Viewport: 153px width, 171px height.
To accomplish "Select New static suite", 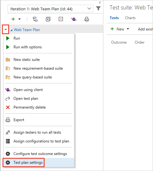I will click(39, 60).
